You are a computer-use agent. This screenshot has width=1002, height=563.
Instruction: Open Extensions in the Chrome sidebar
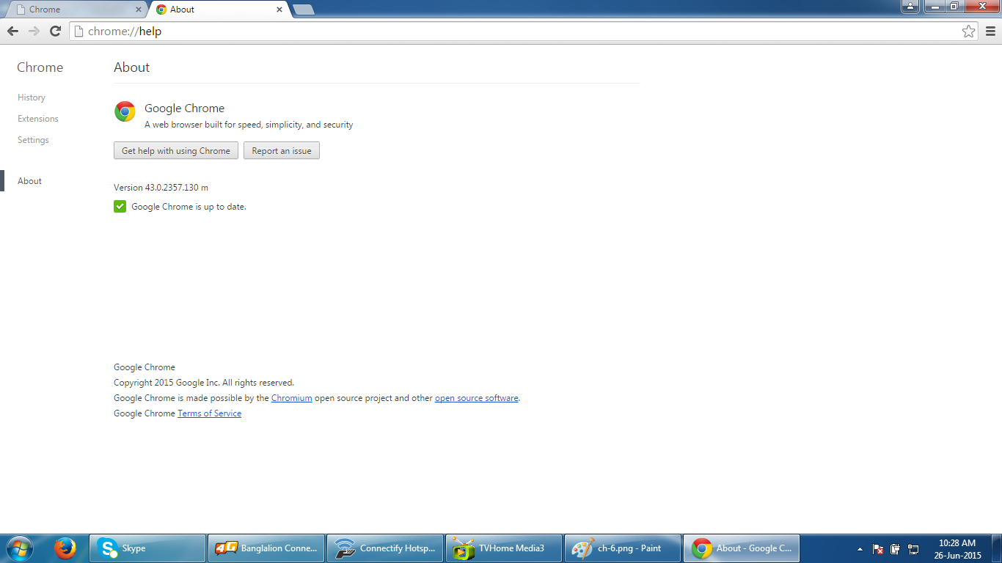tap(38, 119)
